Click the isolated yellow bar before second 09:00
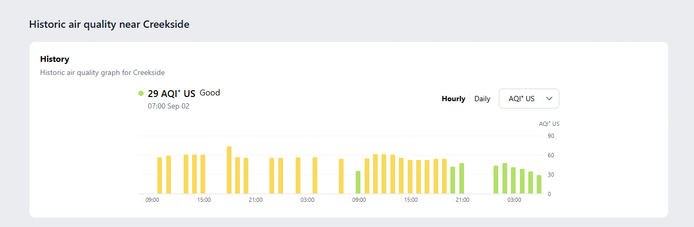 click(341, 176)
